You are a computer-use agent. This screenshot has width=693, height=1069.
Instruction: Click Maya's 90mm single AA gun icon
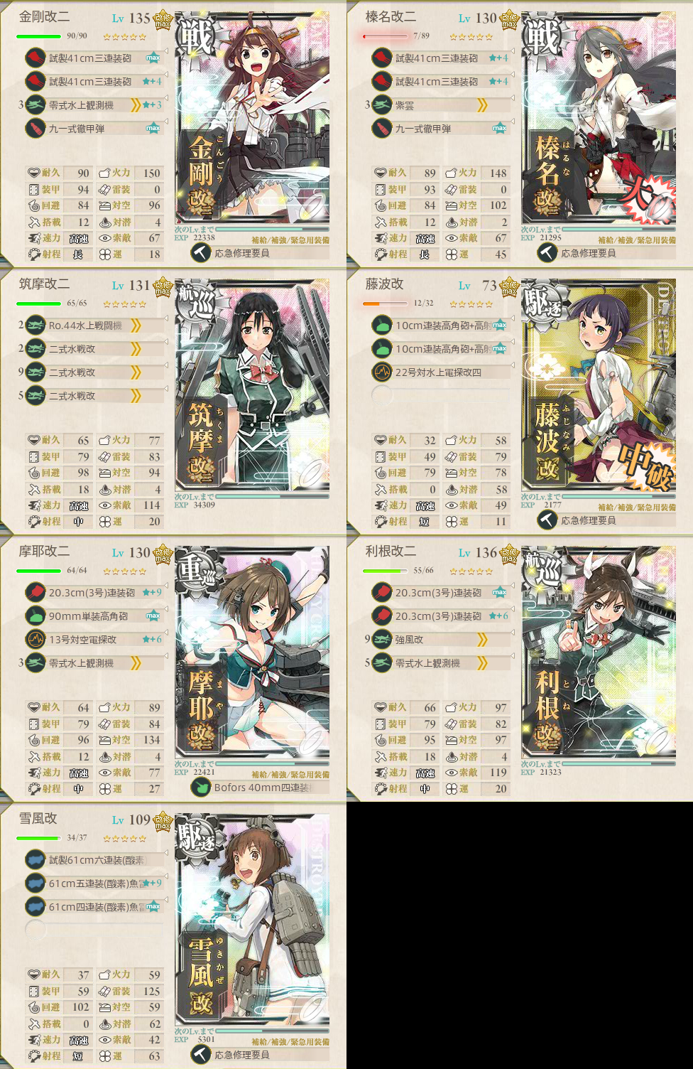36,616
